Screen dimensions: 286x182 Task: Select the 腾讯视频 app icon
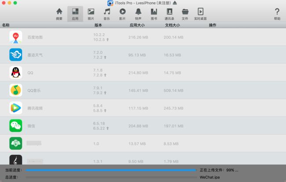pyautogui.click(x=16, y=108)
